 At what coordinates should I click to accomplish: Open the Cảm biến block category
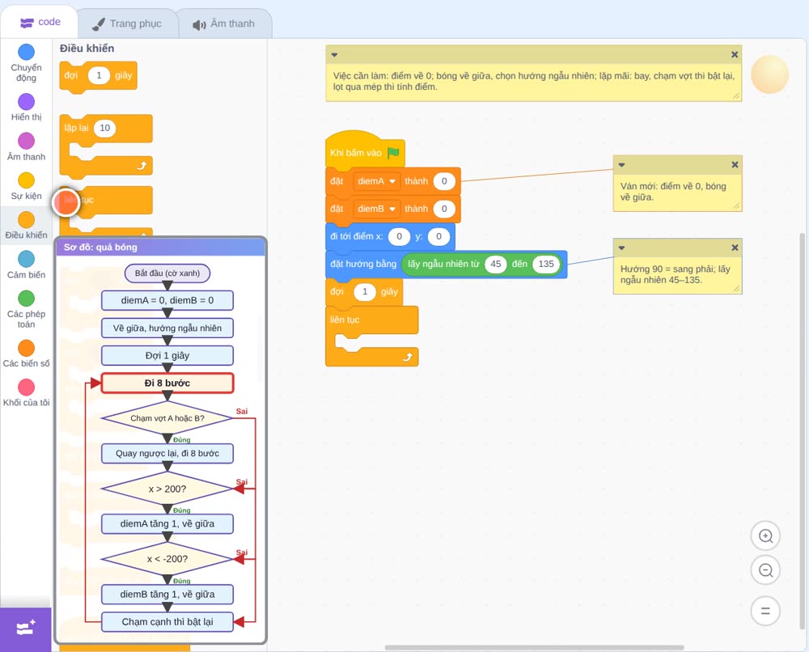26,265
